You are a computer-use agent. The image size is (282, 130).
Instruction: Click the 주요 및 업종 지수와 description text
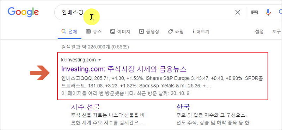213,119
